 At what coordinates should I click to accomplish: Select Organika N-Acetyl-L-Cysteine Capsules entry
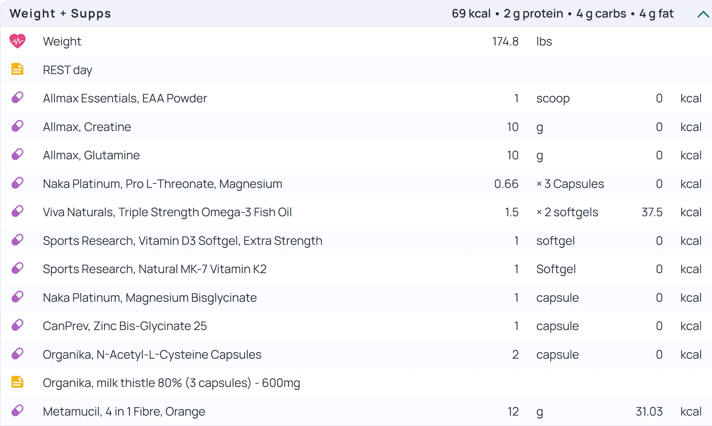[x=152, y=355]
